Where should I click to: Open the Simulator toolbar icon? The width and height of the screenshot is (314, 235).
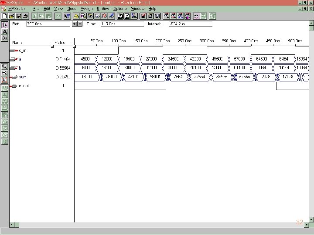(97, 16)
